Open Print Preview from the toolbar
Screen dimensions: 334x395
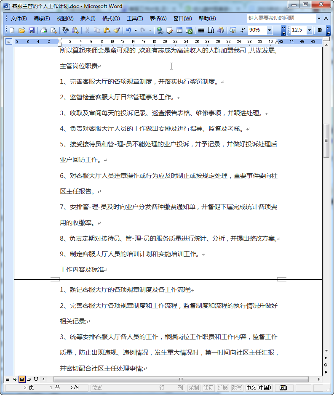53,30
